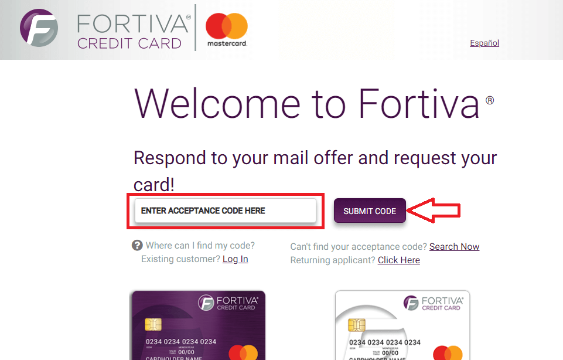Click the Fortiva Credit Card header wordmark
Viewport: 563px width, 360px height.
tap(134, 32)
